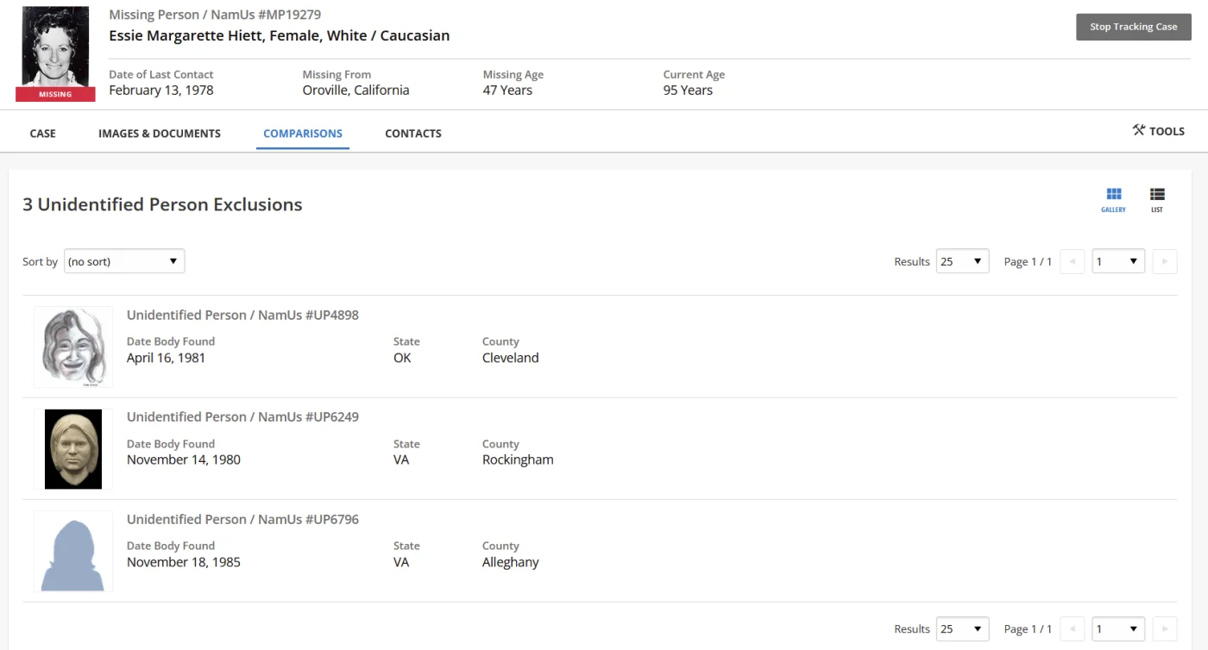The image size is (1208, 650).
Task: Open top page number dropdown
Action: [x=1117, y=261]
